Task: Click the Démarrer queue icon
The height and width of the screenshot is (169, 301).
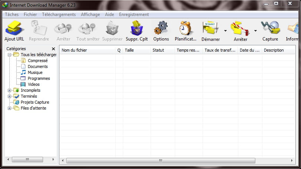Action: click(210, 28)
